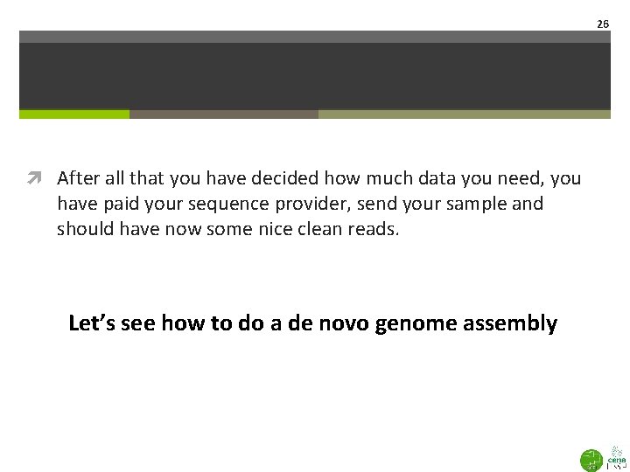Click the olive bar segment under title
630x472 pixels.
point(464,115)
